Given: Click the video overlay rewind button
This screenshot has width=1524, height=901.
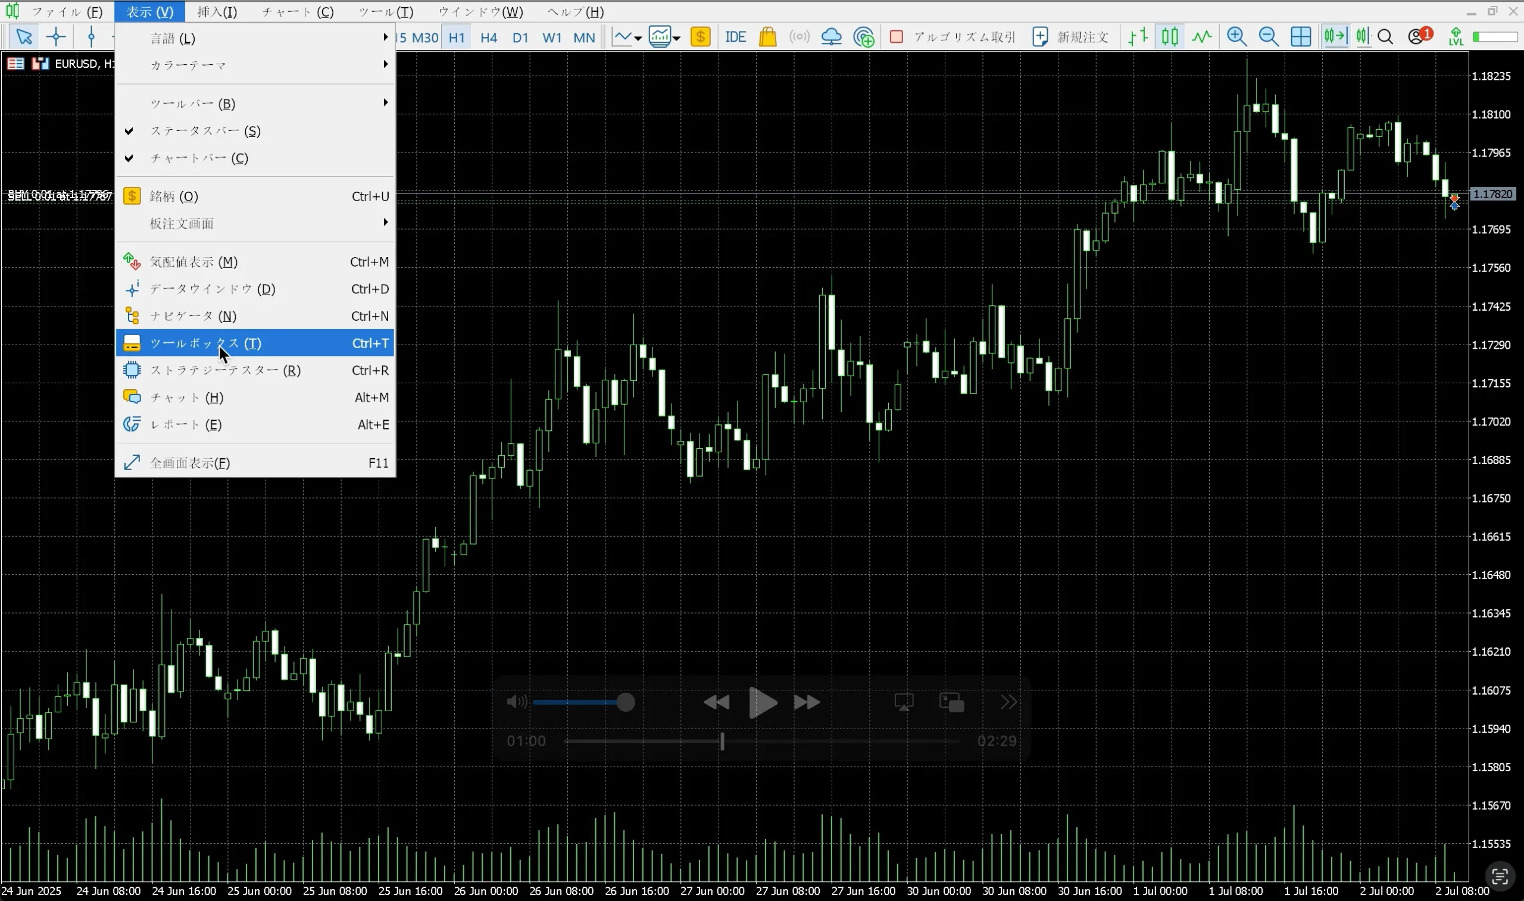Looking at the screenshot, I should [717, 702].
